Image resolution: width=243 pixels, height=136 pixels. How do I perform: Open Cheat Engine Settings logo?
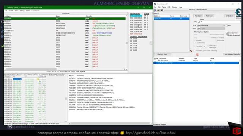point(238,14)
